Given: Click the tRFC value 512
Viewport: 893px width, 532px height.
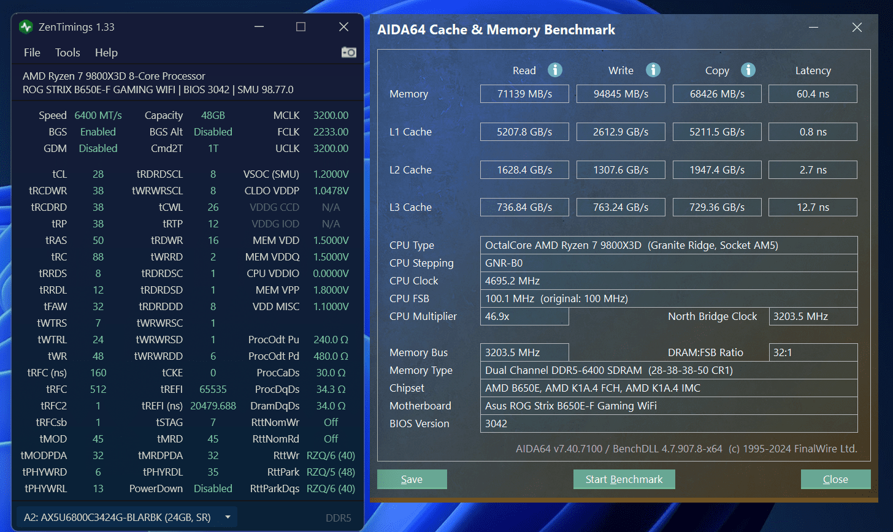Looking at the screenshot, I should click(x=98, y=389).
